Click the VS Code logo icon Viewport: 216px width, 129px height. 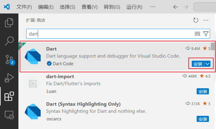(x=7, y=7)
